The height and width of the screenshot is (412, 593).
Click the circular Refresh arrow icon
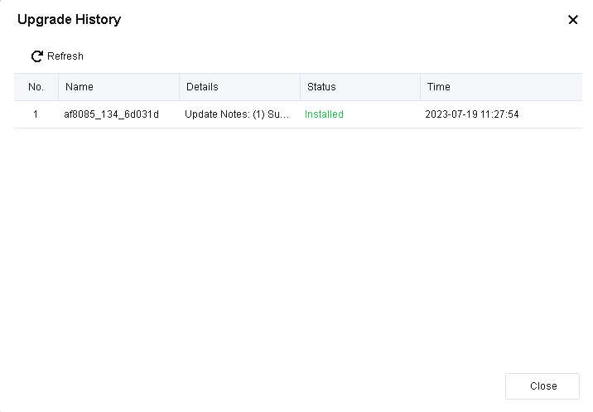(36, 56)
